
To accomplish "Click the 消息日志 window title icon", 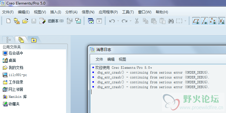I will 92,50.
